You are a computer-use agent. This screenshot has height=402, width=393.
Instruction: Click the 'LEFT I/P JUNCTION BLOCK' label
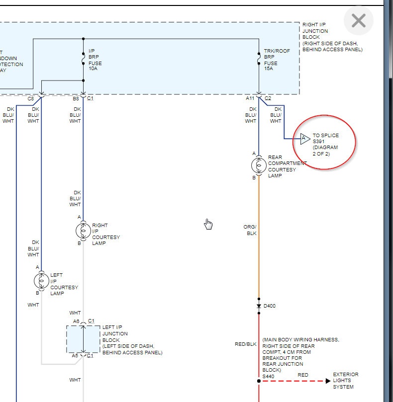[x=115, y=333]
